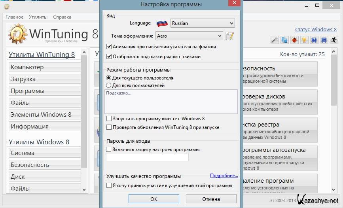343x208 pixels.
Task: Click the yellow light bulb icon
Action: click(304, 40)
